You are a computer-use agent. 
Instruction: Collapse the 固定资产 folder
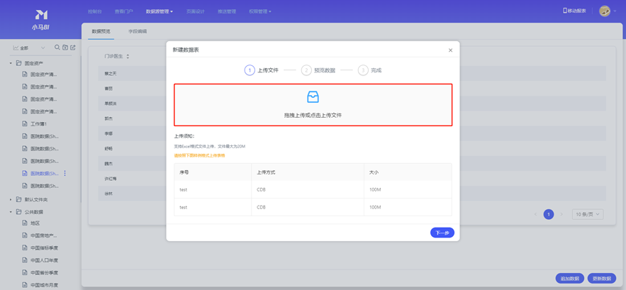[x=11, y=63]
